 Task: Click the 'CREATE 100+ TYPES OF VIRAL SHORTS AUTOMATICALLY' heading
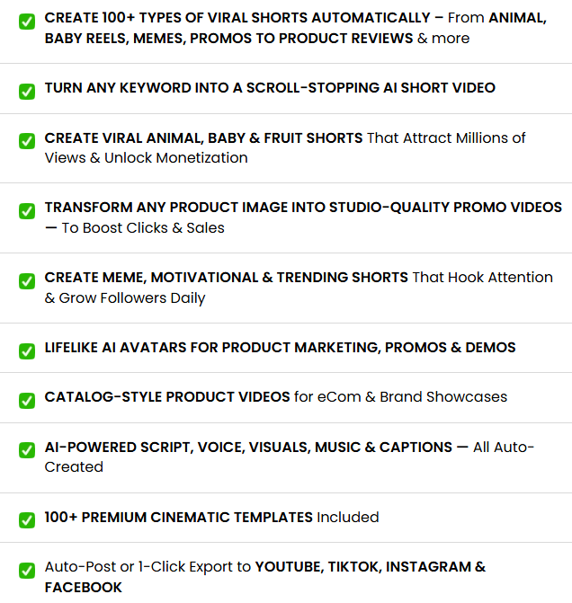[x=237, y=18]
